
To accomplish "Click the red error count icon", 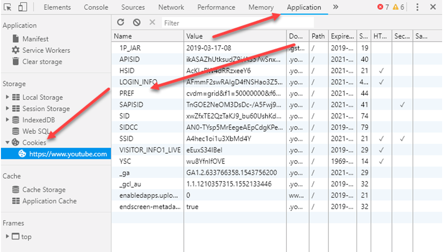I will 380,7.
